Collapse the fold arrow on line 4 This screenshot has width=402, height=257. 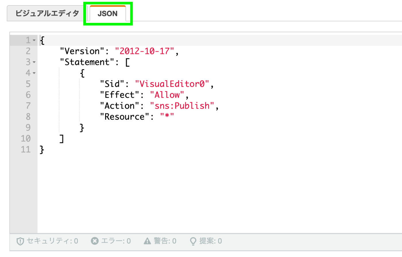(34, 73)
